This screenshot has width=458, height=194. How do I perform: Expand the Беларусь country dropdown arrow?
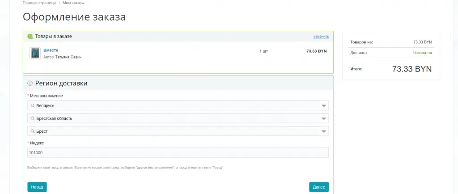(324, 106)
